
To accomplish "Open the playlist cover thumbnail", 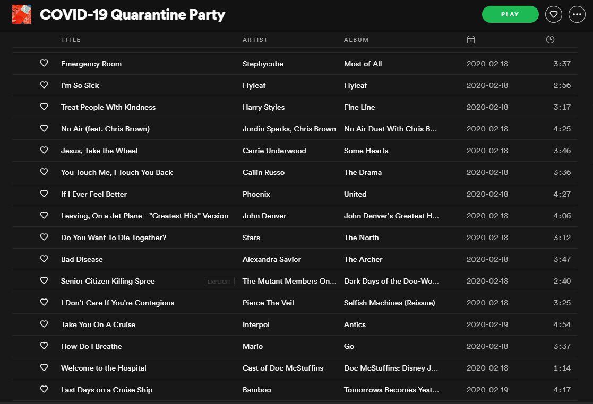I will click(22, 14).
